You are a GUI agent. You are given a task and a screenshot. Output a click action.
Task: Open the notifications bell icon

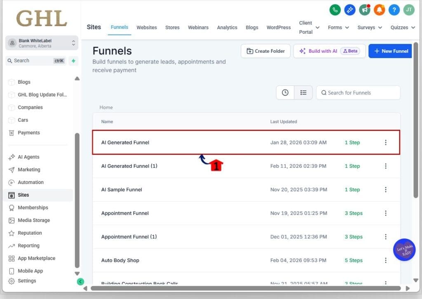point(379,9)
